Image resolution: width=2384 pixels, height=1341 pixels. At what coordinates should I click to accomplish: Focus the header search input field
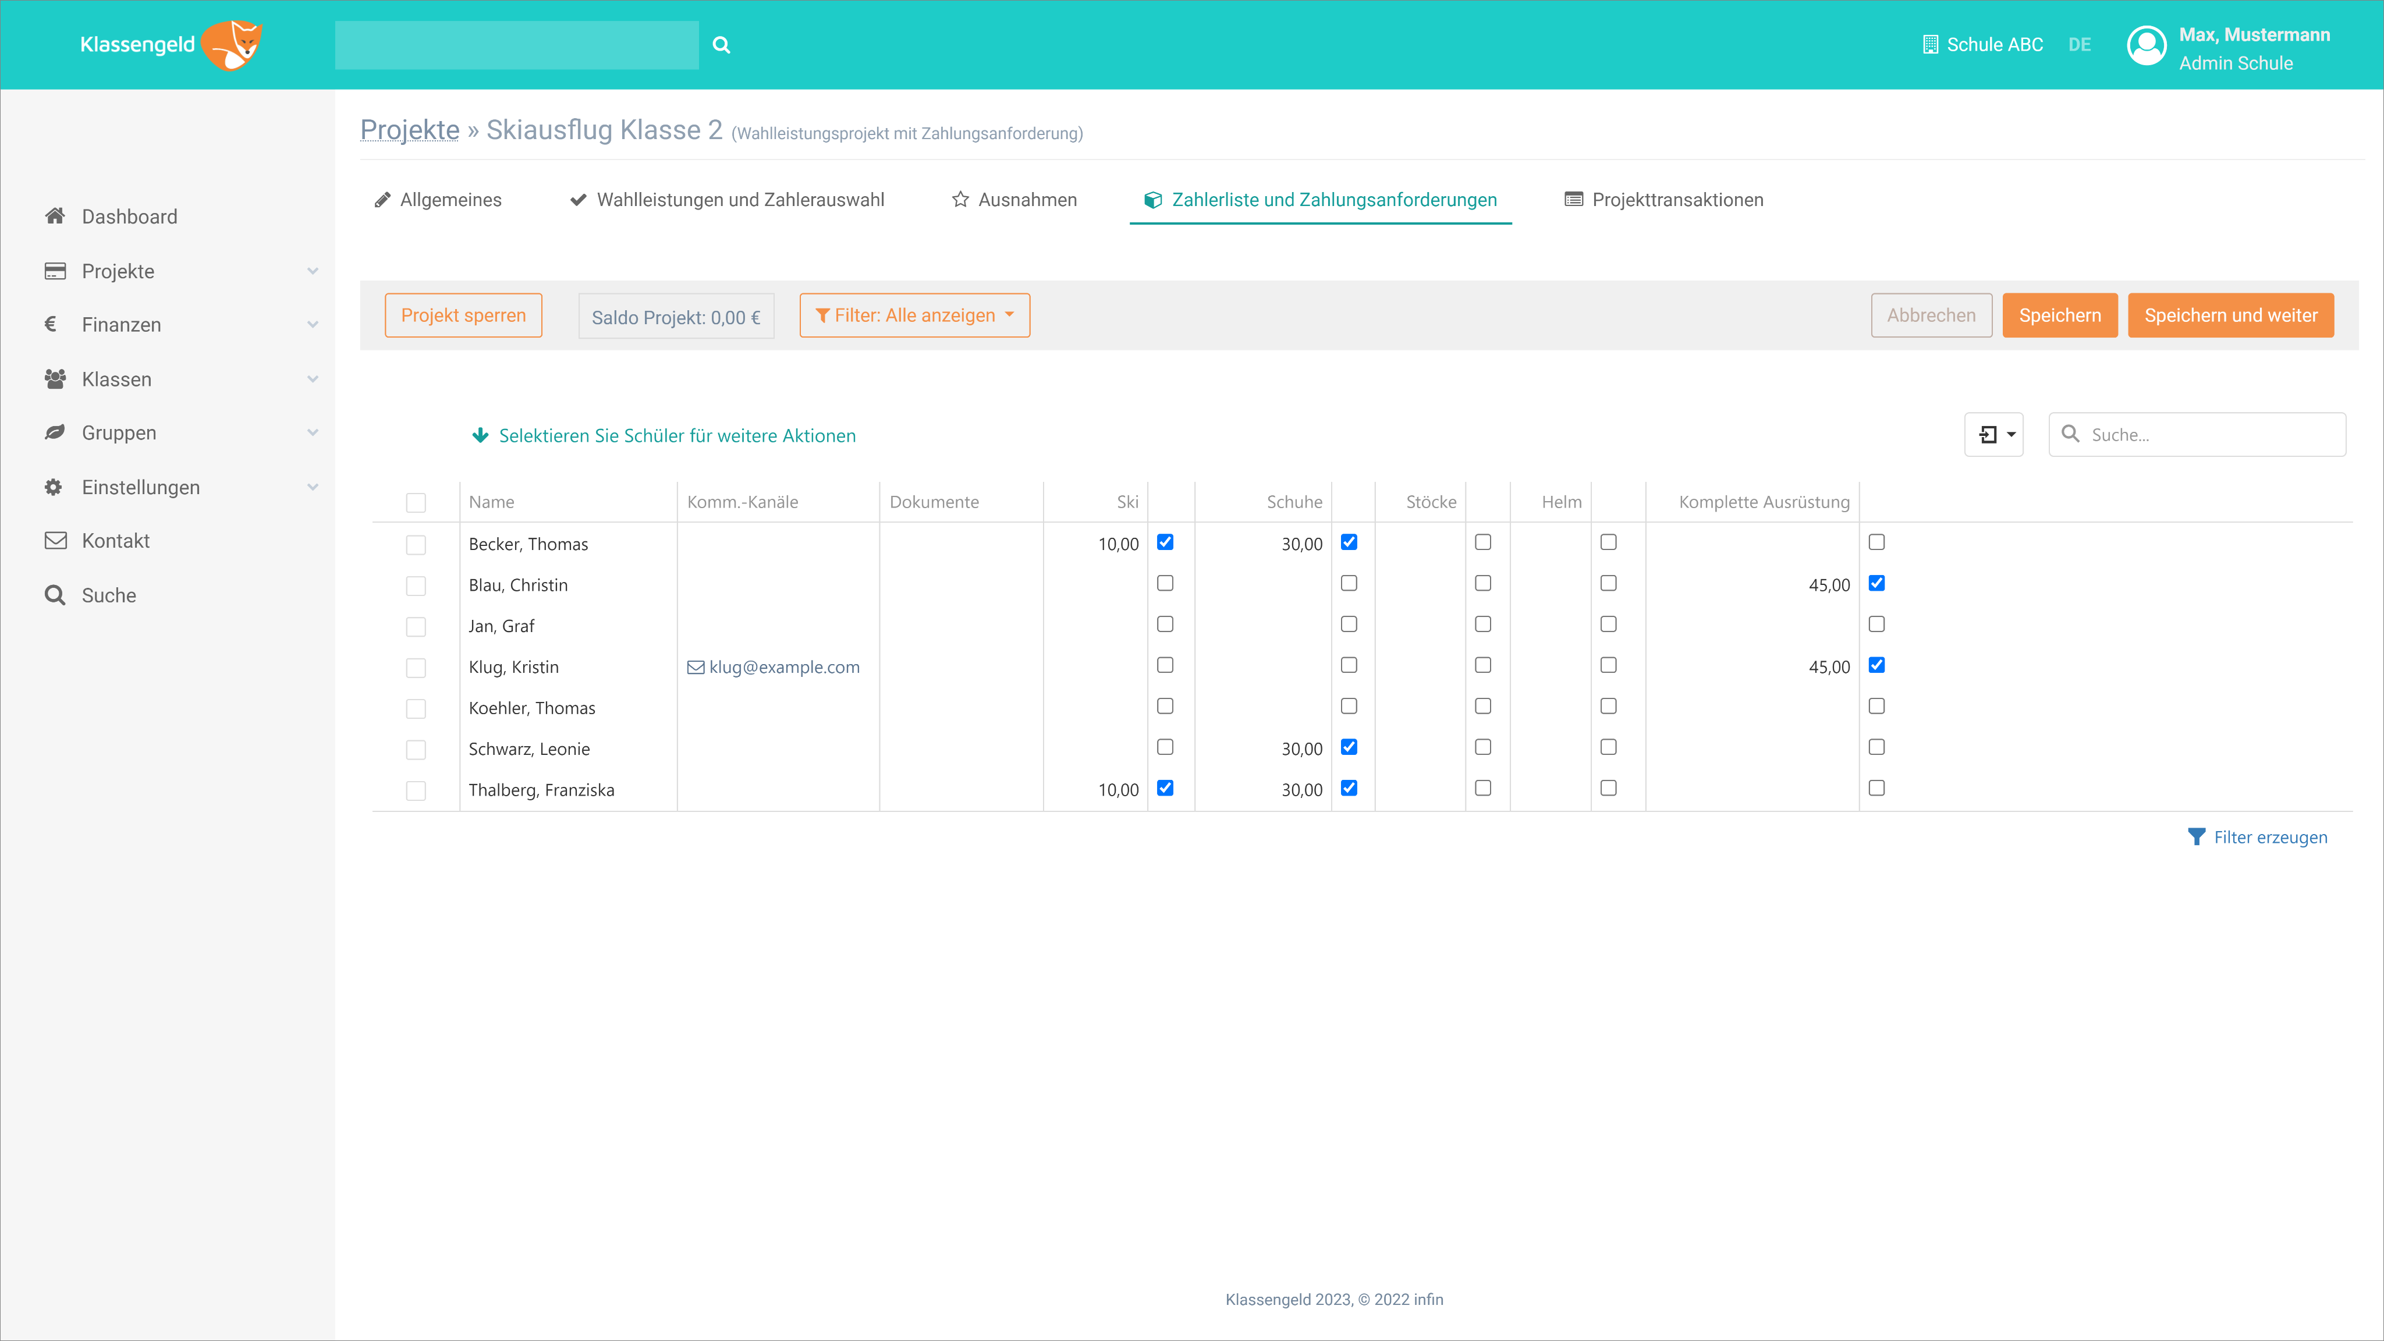(x=516, y=45)
